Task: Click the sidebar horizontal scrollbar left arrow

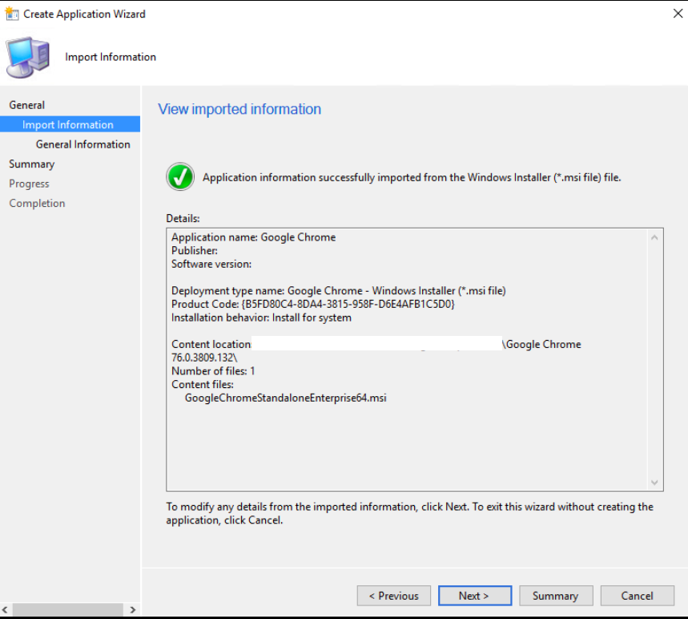Action: tap(5, 609)
